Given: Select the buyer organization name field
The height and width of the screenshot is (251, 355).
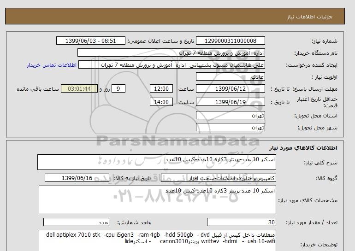Looking at the screenshot, I should pos(171,53).
